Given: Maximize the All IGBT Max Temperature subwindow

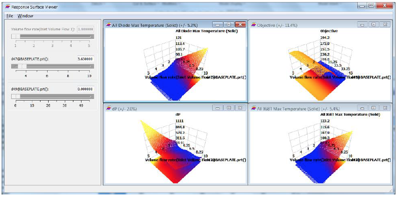Looking at the screenshot, I should (x=374, y=108).
